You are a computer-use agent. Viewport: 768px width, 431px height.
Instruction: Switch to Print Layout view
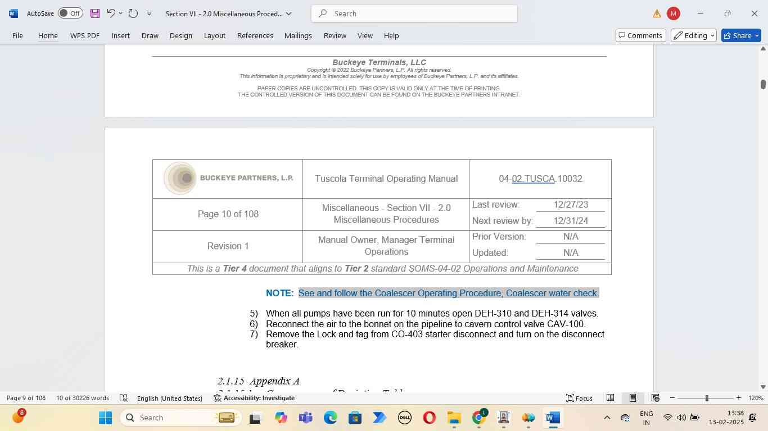(633, 398)
